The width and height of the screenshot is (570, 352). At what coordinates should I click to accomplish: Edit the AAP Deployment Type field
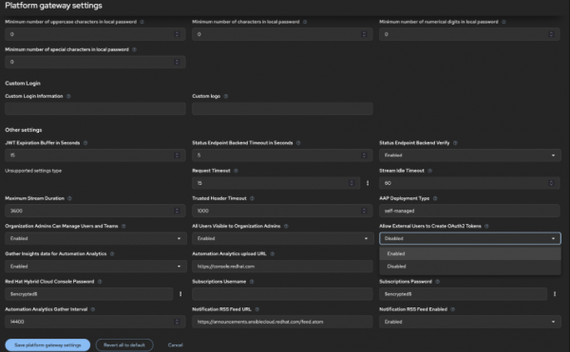(x=469, y=211)
